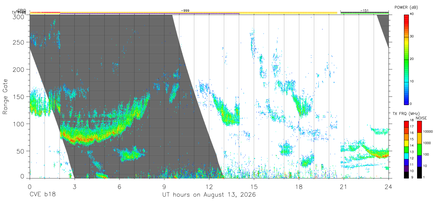Screen dimensions: 437x202
Task: Click the Range Gate axis title
Action: pos(6,97)
